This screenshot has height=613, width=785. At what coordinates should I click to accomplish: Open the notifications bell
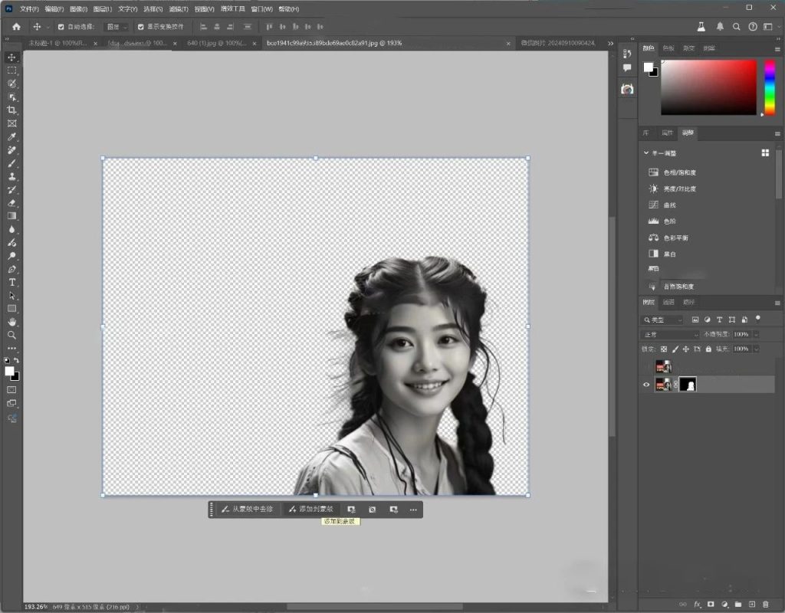click(720, 27)
